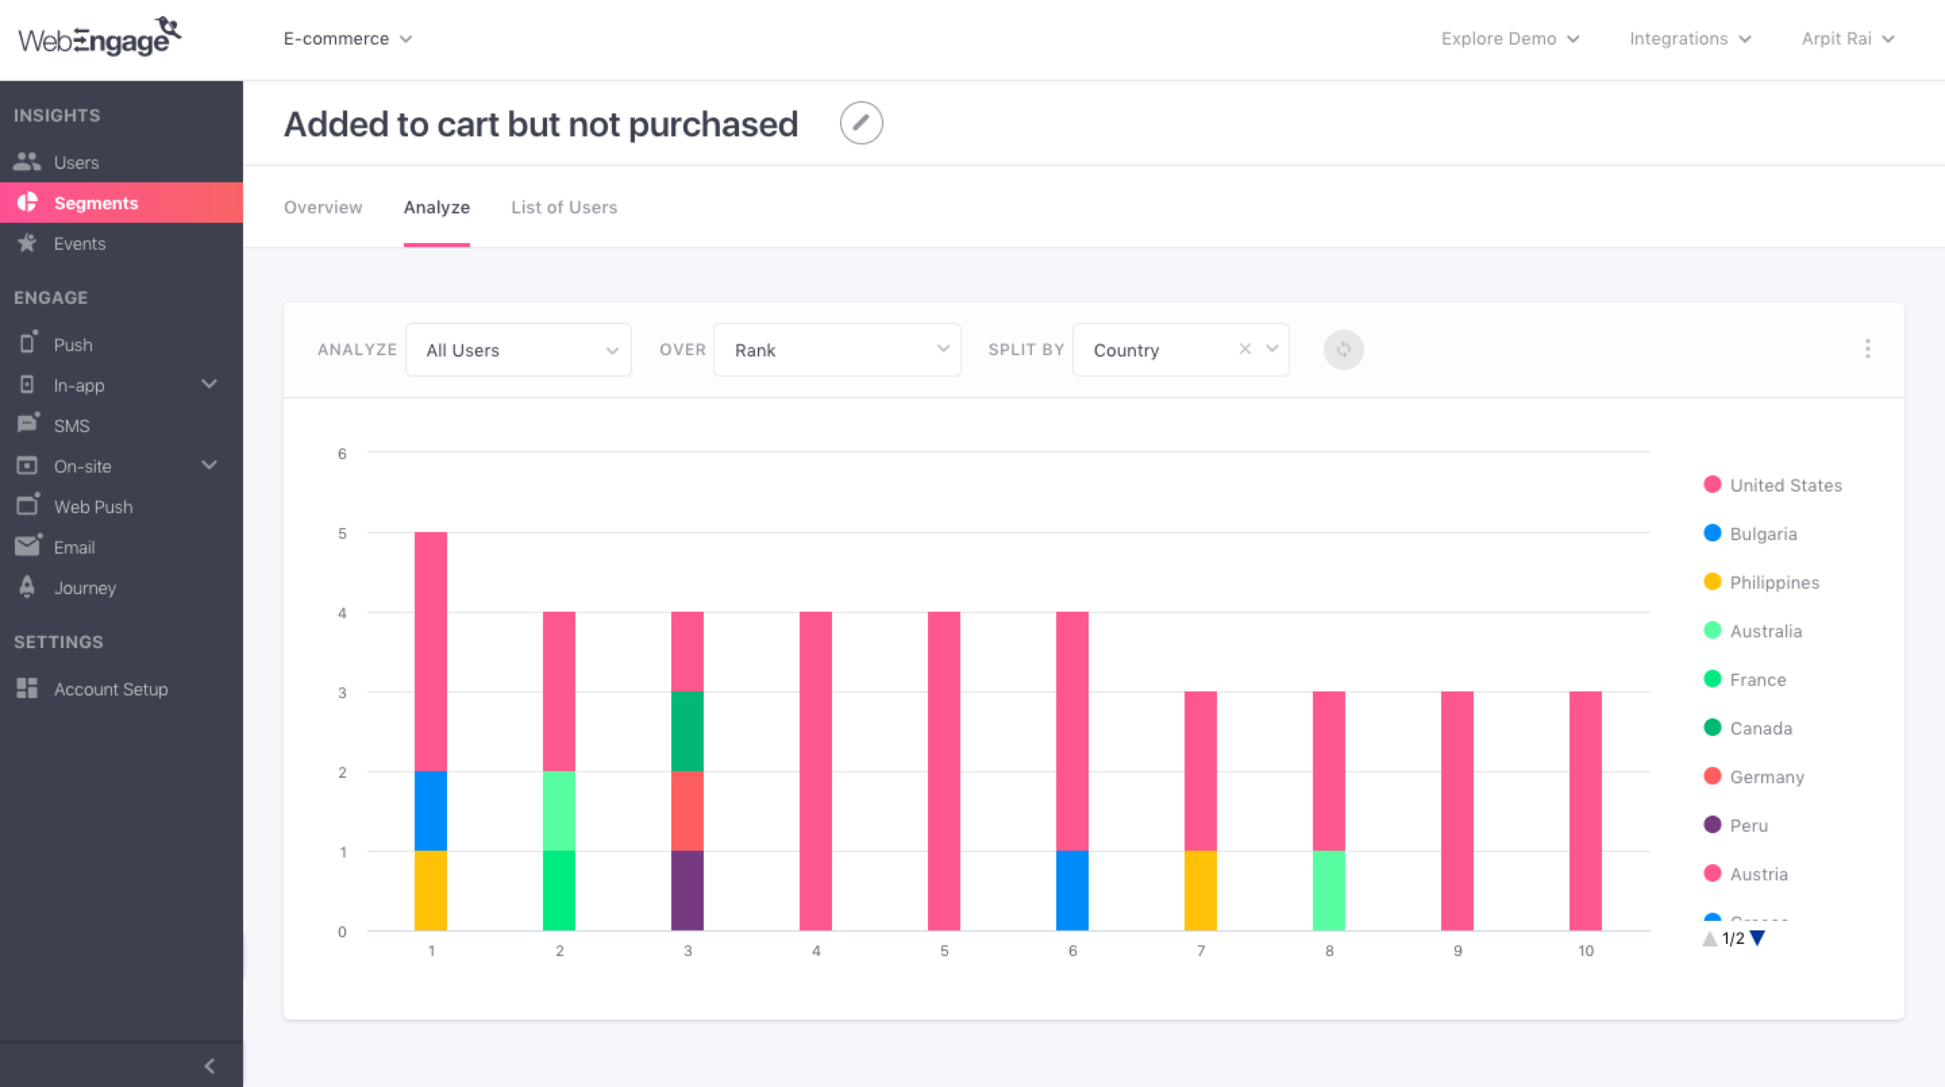Open the All Users analyze dropdown
Screen dimensions: 1945x1087
coord(518,350)
